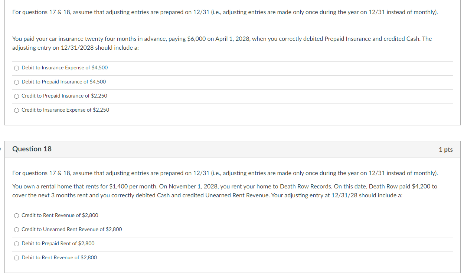Select radio button for Credit to Insurance Expense of $2,250
The image size is (464, 273).
(16, 110)
